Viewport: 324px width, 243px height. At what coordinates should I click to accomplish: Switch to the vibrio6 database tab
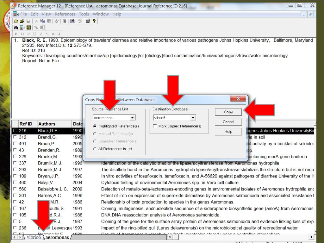[34, 237]
